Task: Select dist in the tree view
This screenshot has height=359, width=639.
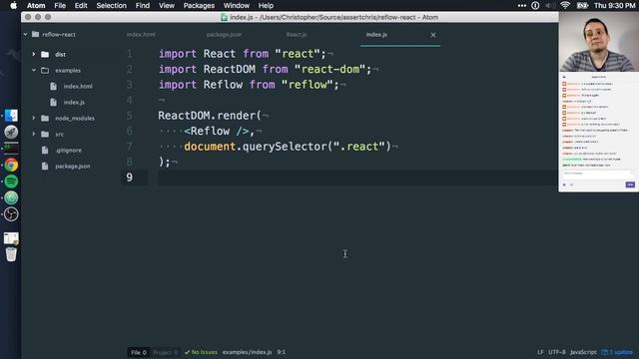Action: [x=60, y=54]
